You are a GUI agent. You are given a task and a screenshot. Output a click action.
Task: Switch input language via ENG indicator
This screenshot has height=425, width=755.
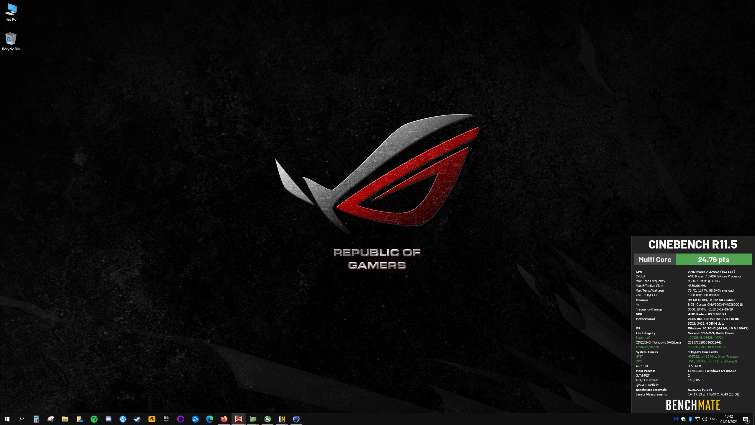(x=713, y=419)
